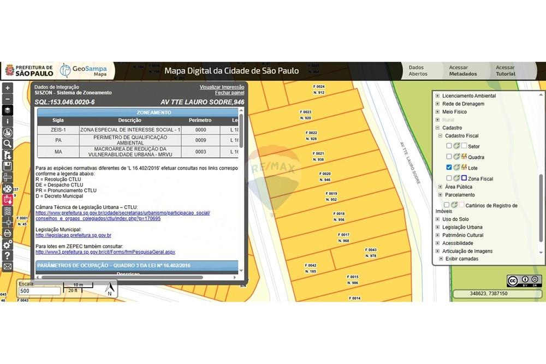Check the Zona Fiscal layer checkbox

coord(449,178)
